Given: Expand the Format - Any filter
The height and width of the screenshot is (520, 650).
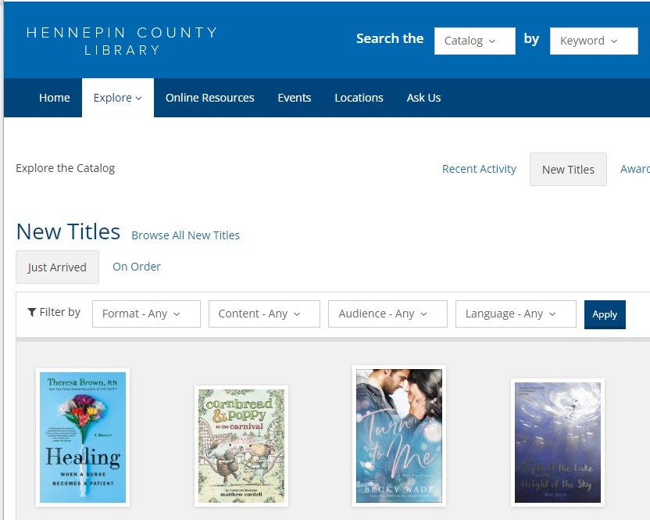Looking at the screenshot, I should [x=146, y=314].
